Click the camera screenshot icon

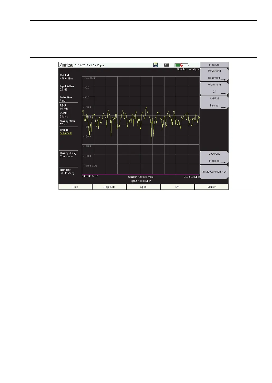tap(167, 65)
